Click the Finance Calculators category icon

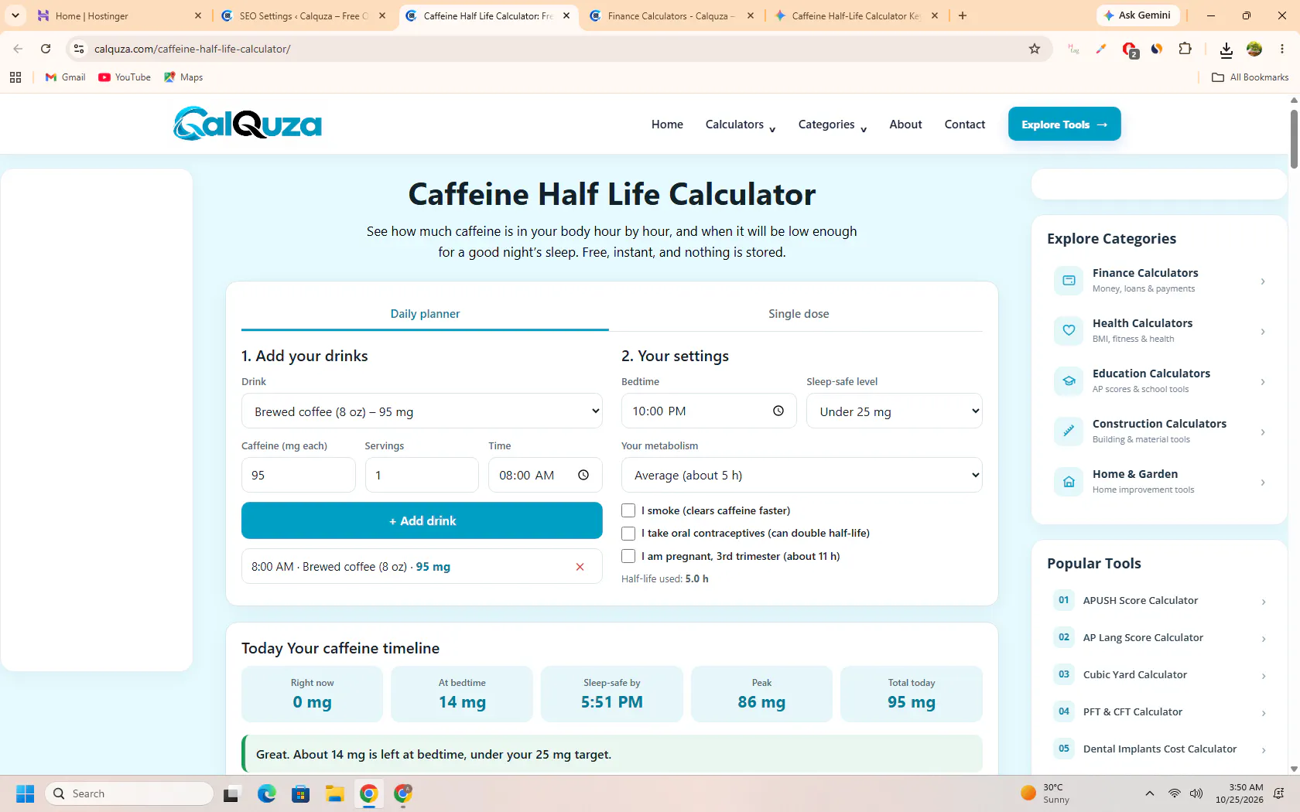click(1069, 281)
